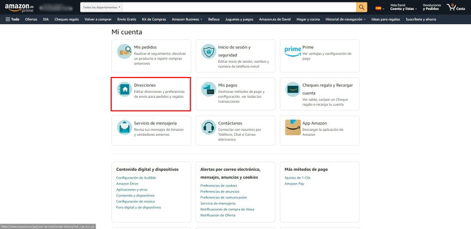471x229 pixels.
Task: Open the Direcciones card title
Action: pyautogui.click(x=145, y=85)
